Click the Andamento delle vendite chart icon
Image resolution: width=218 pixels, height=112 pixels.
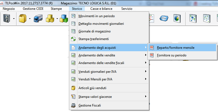73,55
